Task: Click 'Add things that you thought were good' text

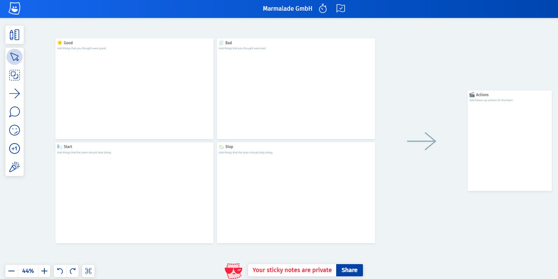Action: (82, 48)
